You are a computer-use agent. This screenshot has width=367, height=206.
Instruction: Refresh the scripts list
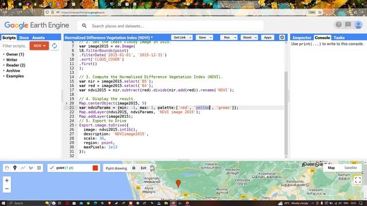click(x=54, y=46)
